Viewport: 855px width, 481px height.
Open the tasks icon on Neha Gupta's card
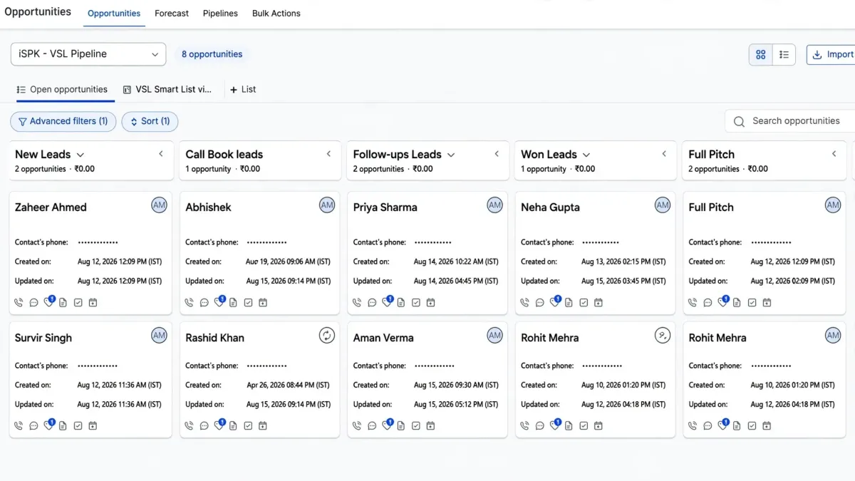coord(584,303)
